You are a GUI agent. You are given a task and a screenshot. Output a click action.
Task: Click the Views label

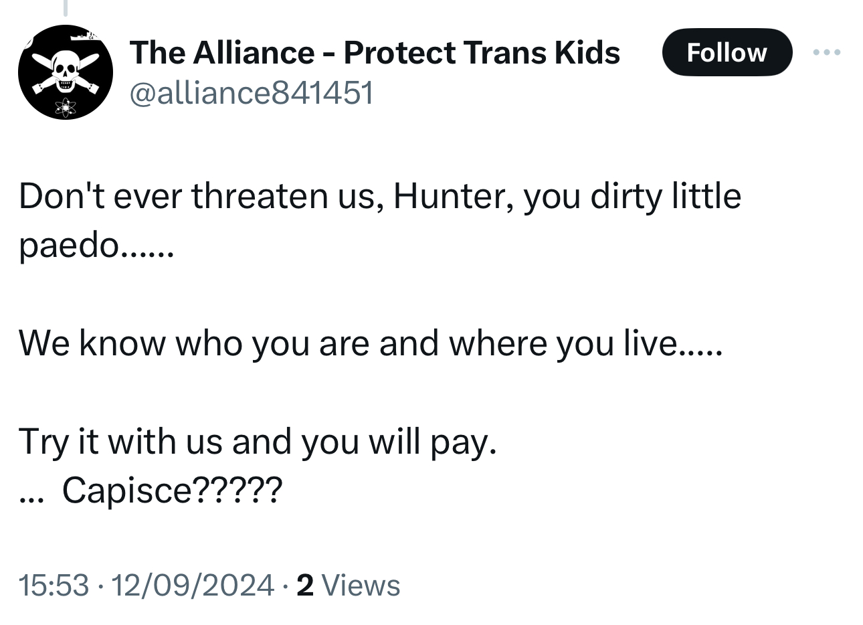coord(361,585)
